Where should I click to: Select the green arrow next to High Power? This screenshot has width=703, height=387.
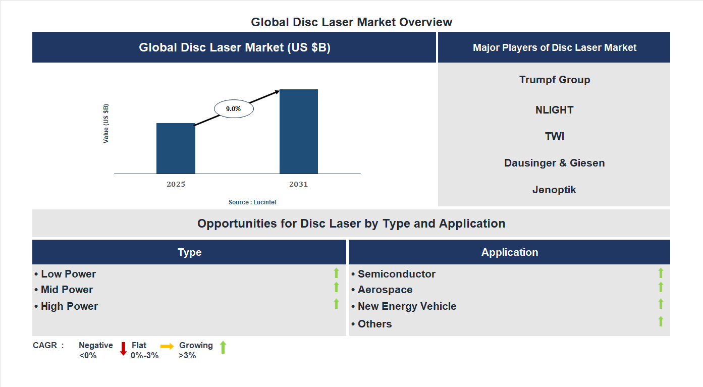tap(336, 304)
